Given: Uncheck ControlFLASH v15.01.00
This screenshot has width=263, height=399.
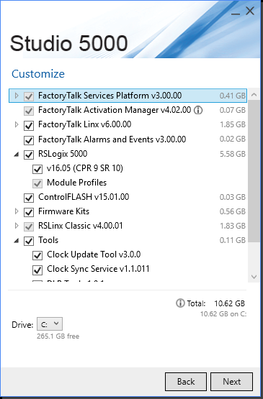Looking at the screenshot, I should click(29, 198).
